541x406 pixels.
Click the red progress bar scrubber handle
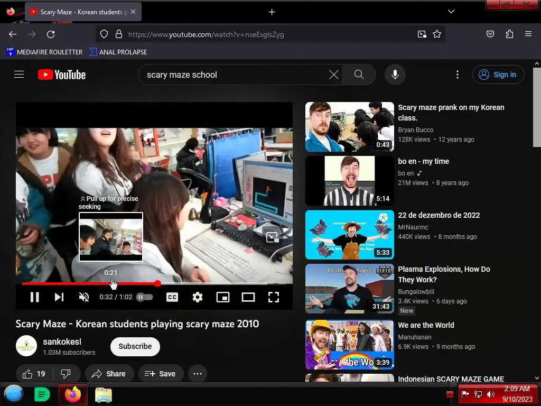(157, 283)
